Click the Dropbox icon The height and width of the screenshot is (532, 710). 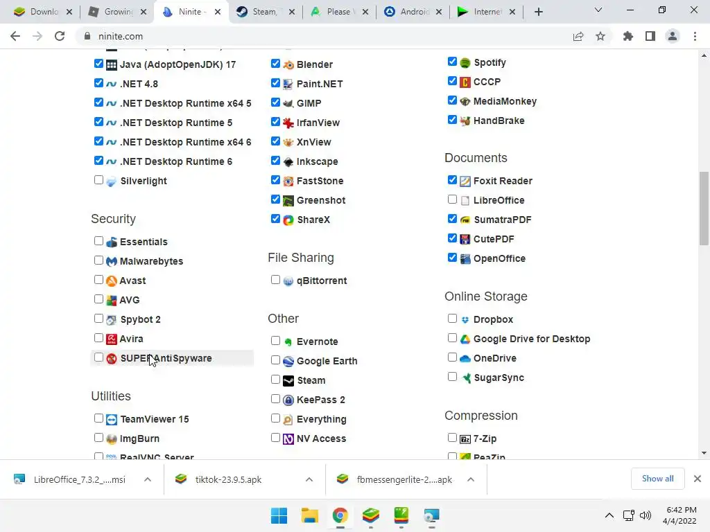point(465,320)
